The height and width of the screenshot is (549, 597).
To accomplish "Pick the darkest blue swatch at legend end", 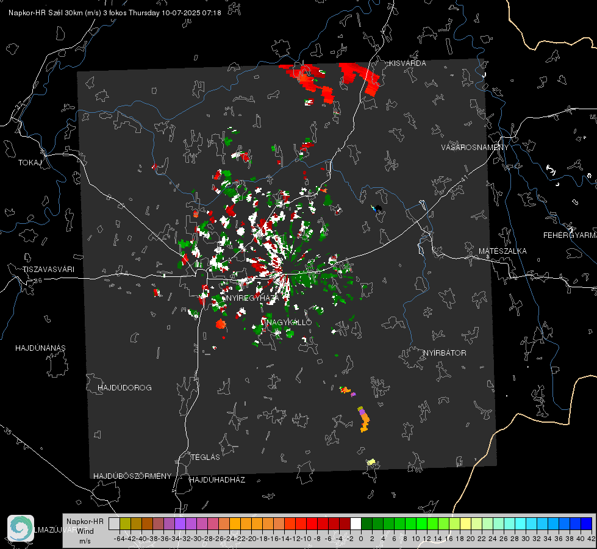I will point(587,523).
